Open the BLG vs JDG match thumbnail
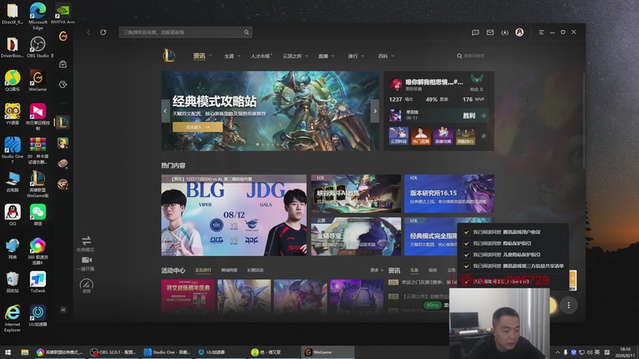 click(234, 215)
